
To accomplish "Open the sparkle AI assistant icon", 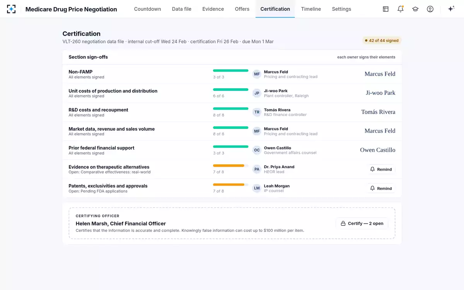I will click(451, 9).
